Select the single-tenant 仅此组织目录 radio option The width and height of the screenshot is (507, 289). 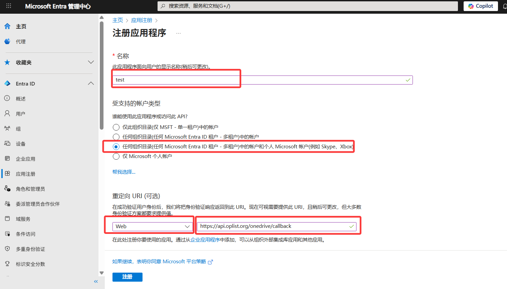116,127
